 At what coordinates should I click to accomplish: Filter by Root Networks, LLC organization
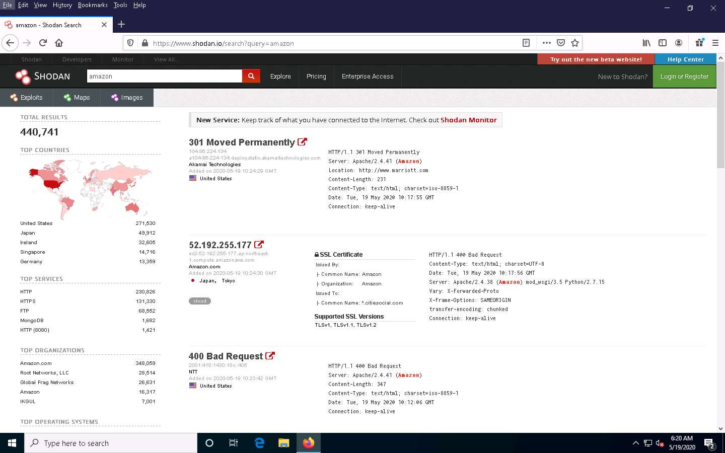click(44, 372)
